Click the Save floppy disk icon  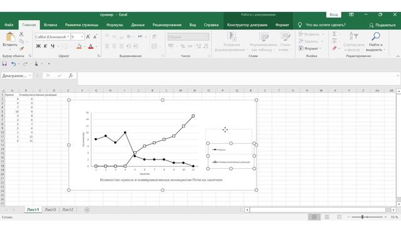tap(4, 64)
